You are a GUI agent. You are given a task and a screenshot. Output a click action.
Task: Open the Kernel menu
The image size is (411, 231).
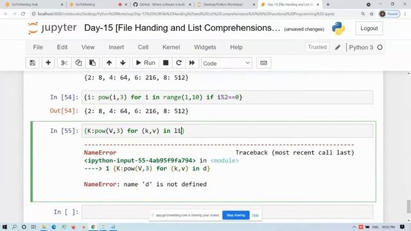click(x=171, y=47)
